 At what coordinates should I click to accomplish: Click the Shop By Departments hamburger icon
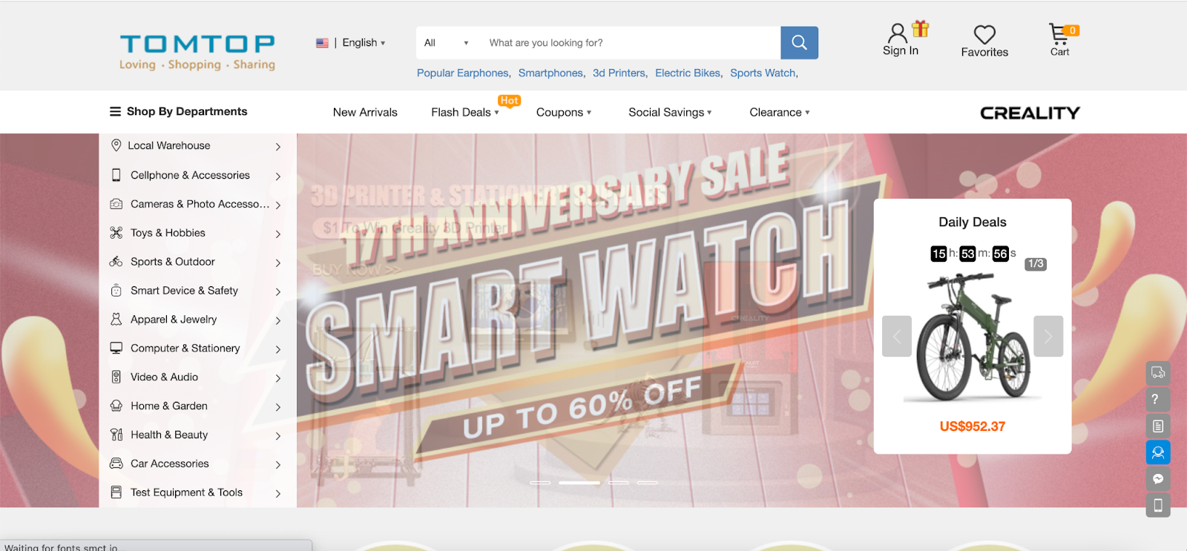point(116,112)
